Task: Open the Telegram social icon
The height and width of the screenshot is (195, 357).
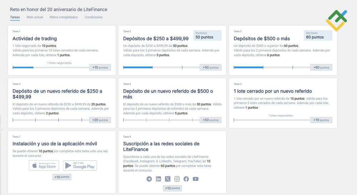Action: 149,179
